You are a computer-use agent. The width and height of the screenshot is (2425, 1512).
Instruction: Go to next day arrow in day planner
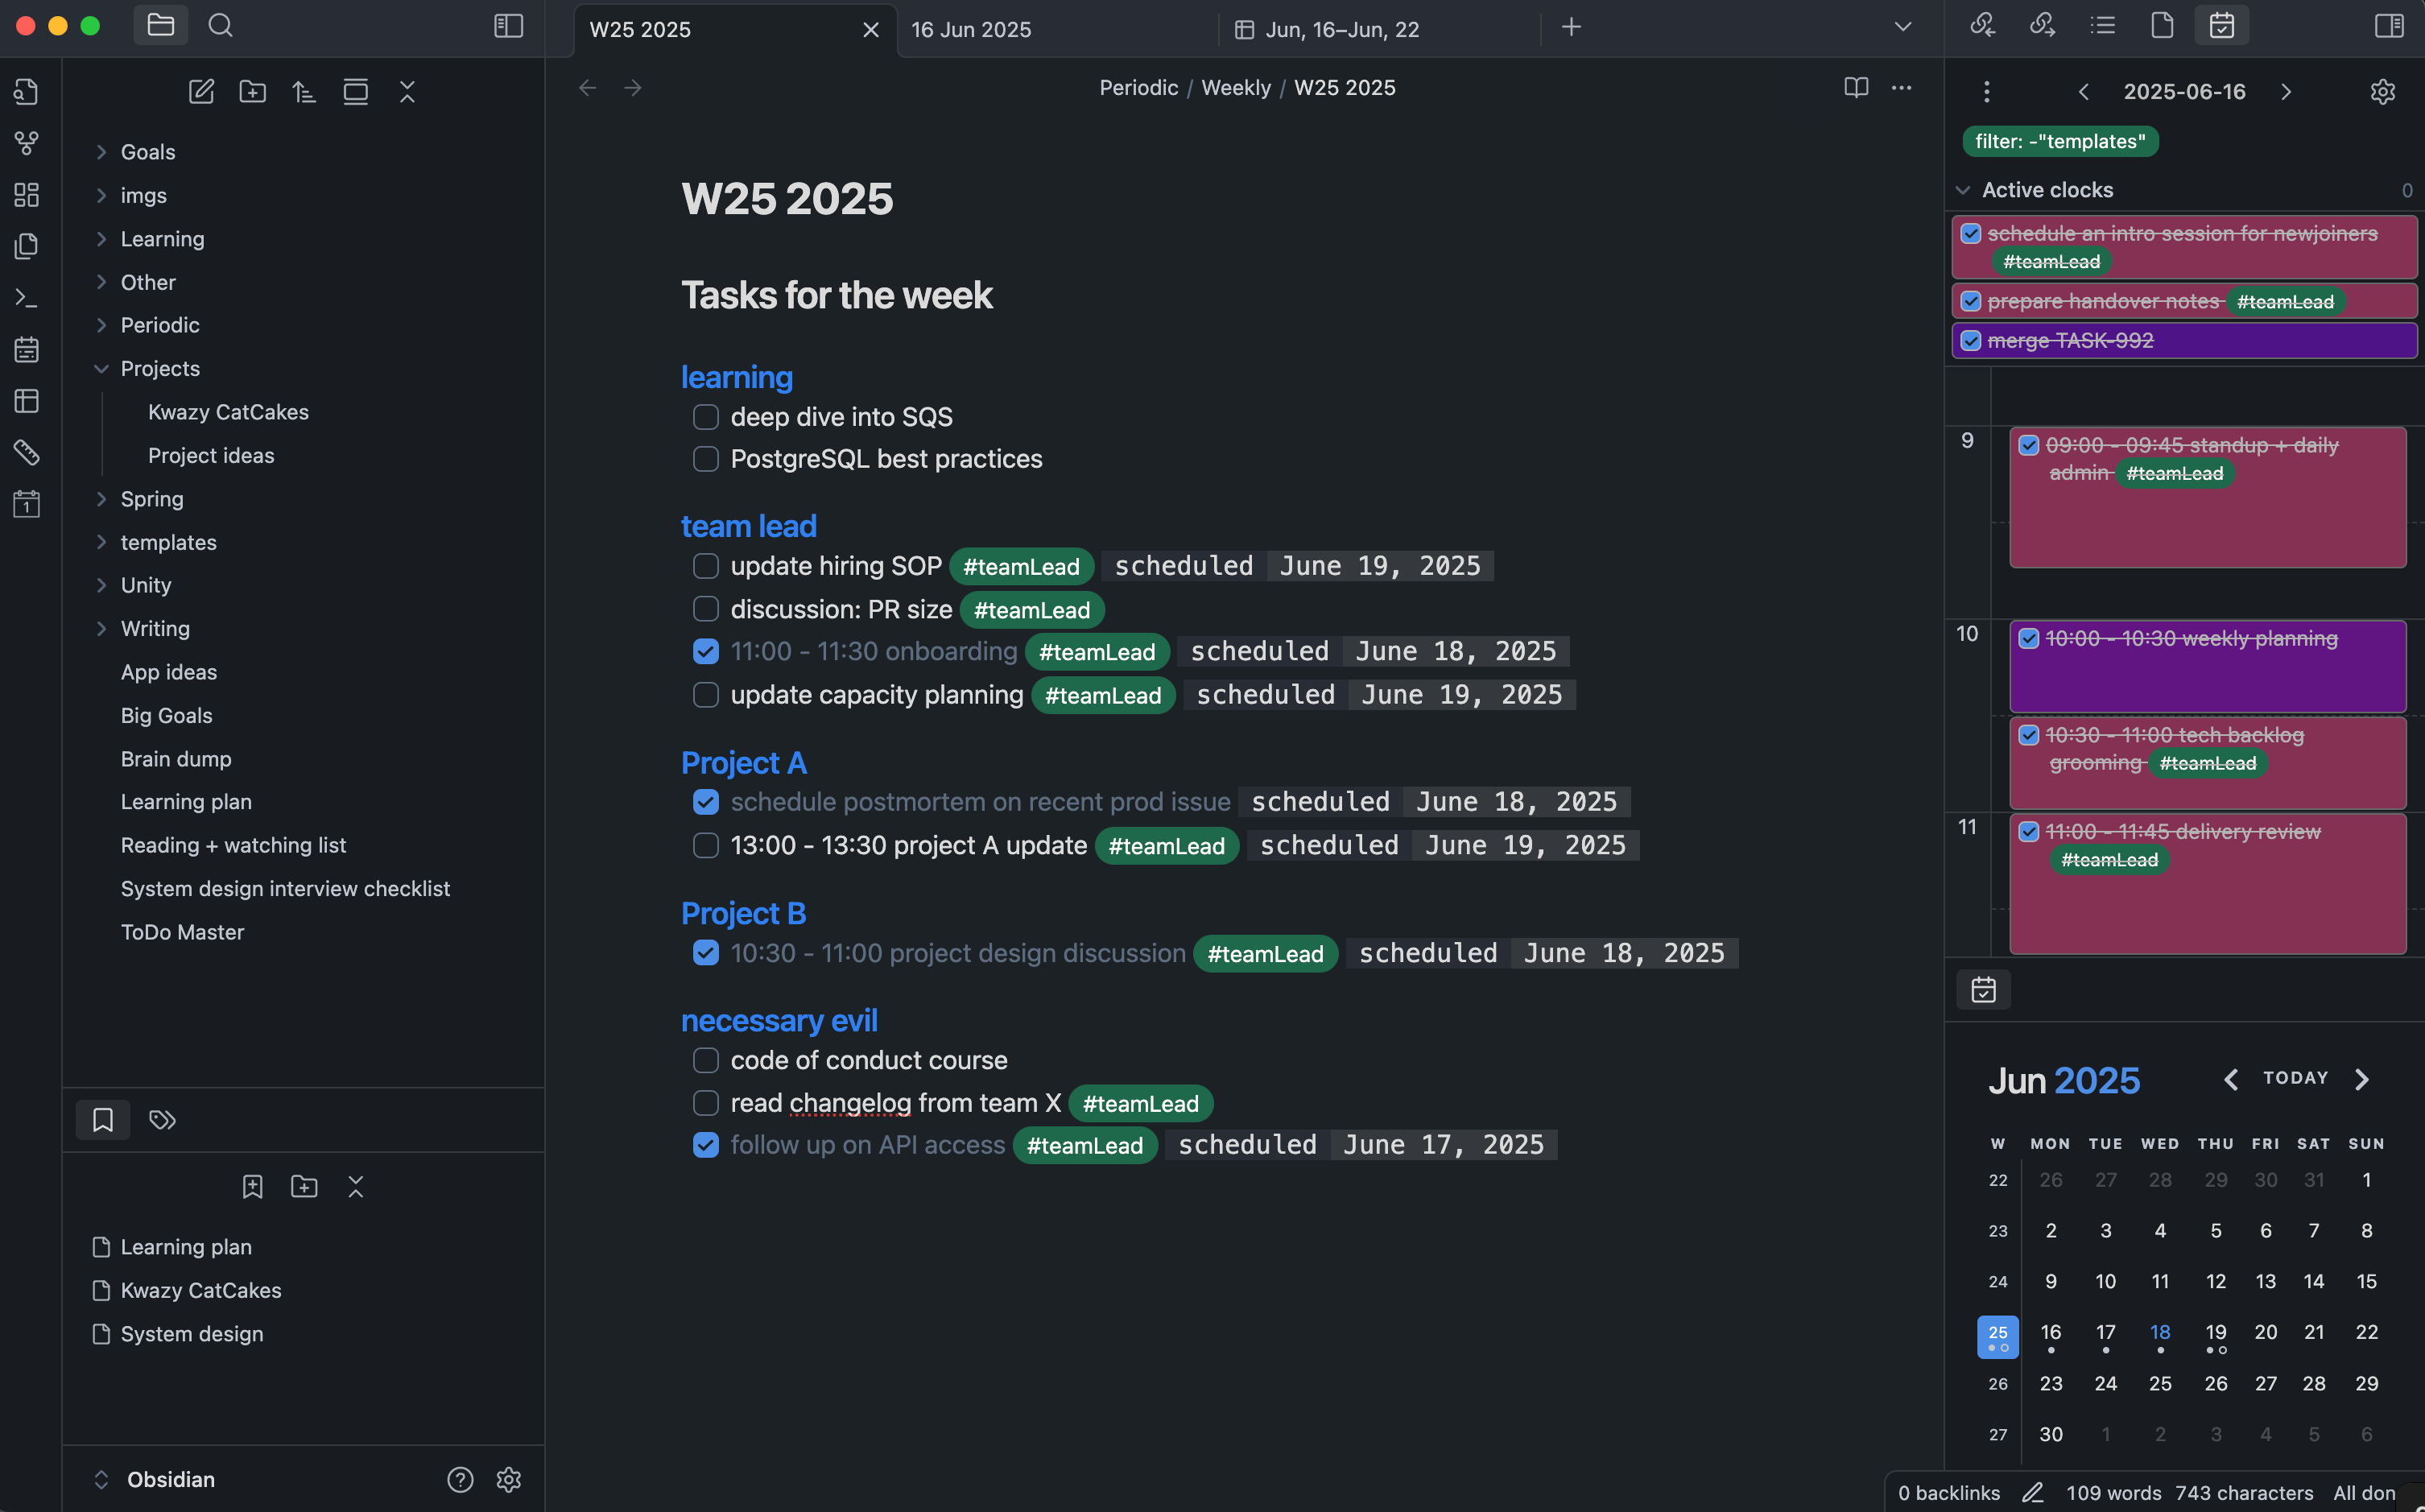[x=2286, y=92]
